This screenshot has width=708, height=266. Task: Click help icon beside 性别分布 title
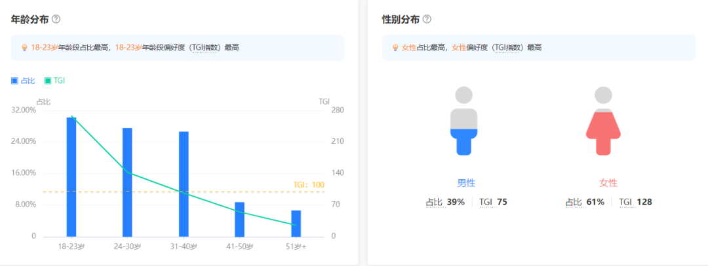tap(427, 20)
